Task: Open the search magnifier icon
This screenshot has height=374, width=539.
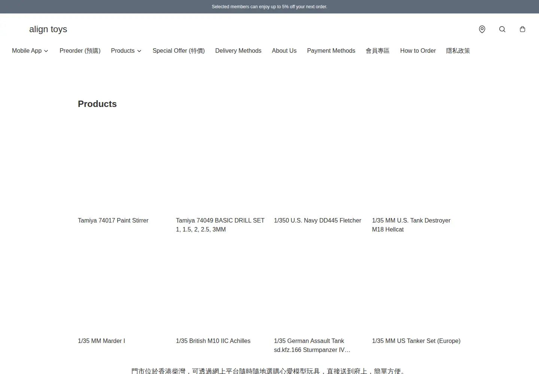Action: point(502,29)
